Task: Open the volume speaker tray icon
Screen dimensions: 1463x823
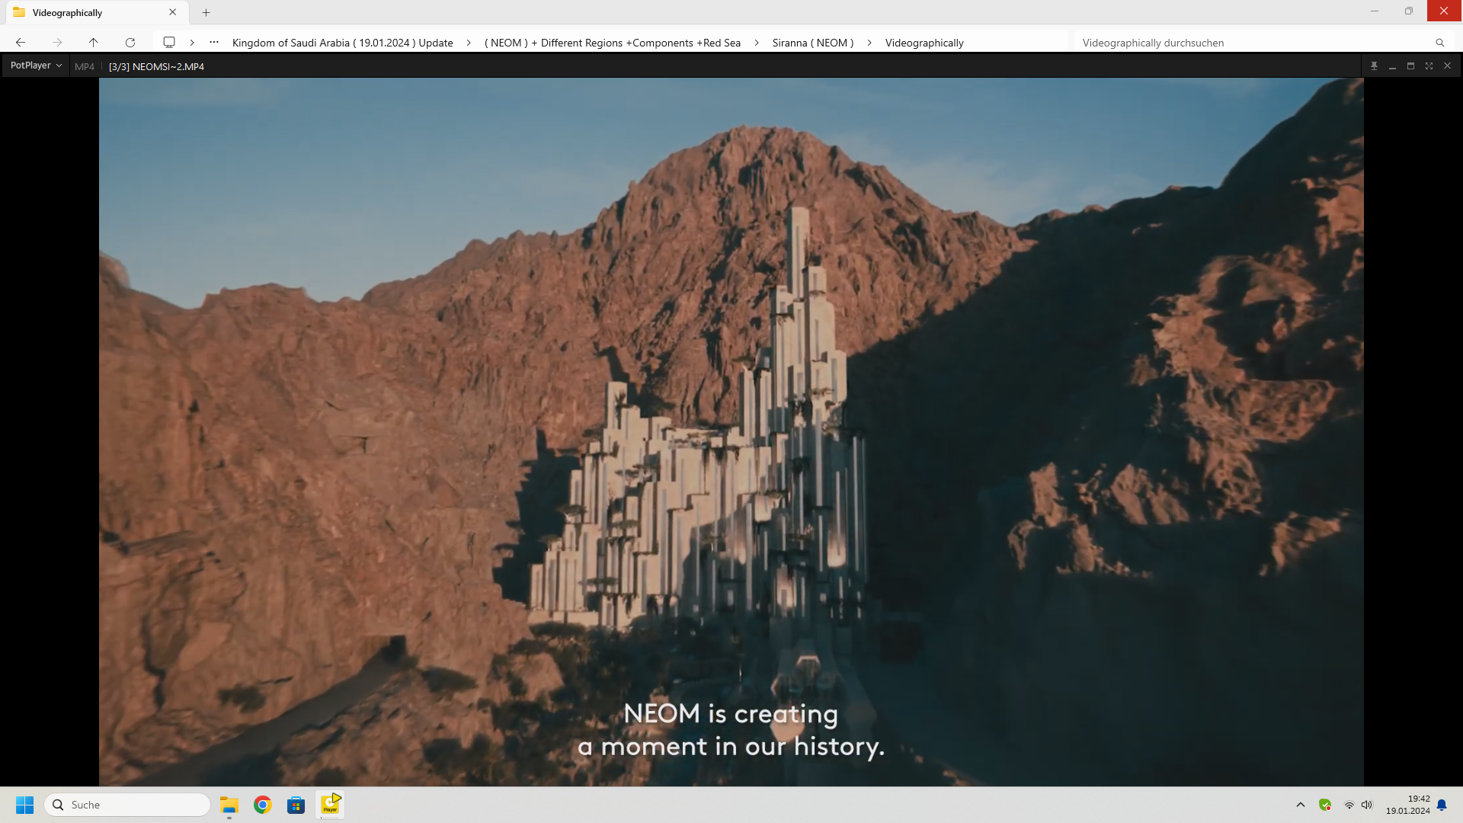Action: tap(1367, 805)
